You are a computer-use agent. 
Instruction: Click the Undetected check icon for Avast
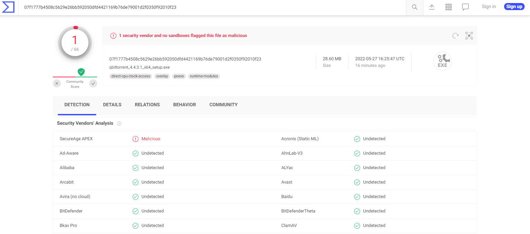point(357,182)
